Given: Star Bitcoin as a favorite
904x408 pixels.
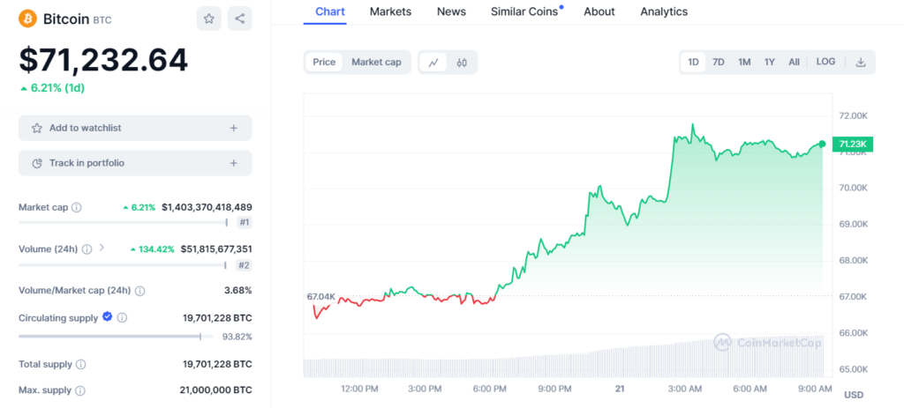Looking at the screenshot, I should 208,19.
